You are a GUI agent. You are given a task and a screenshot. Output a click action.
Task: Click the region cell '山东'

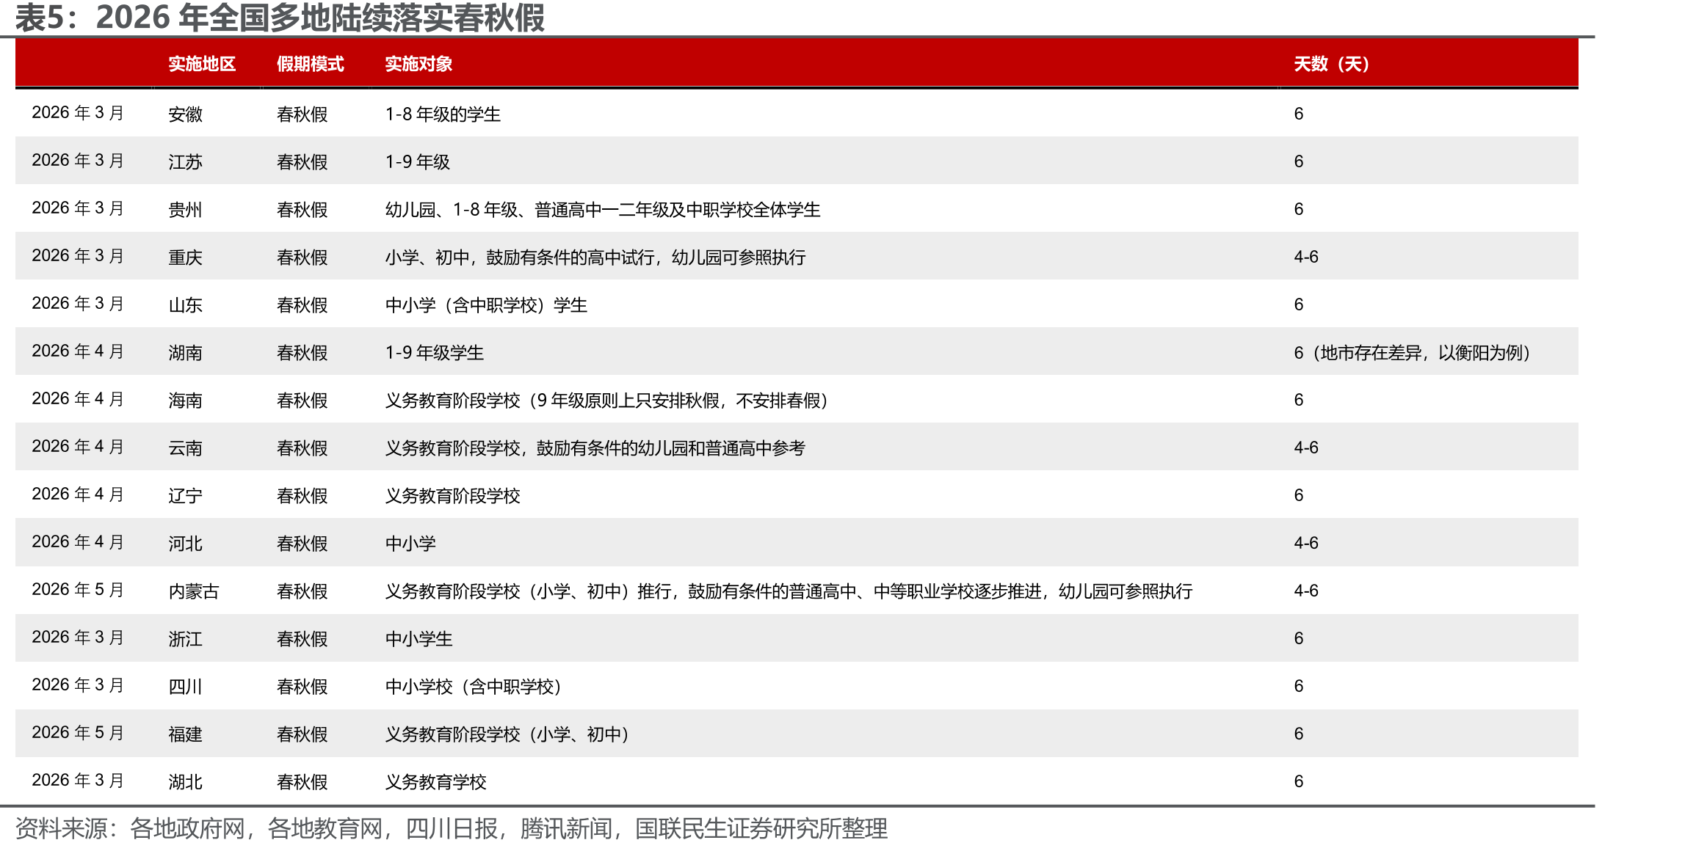(185, 304)
